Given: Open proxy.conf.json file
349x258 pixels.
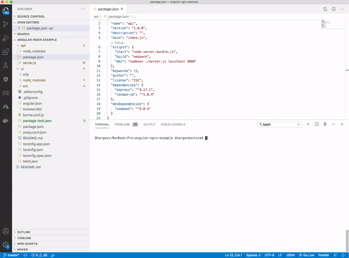Looking at the screenshot, I should pyautogui.click(x=51, y=132).
